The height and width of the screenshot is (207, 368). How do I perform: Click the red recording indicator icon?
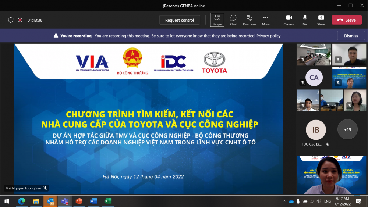(20, 20)
